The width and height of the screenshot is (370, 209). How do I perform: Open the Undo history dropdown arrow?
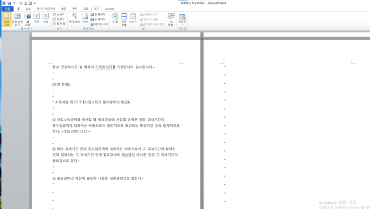tap(17, 3)
